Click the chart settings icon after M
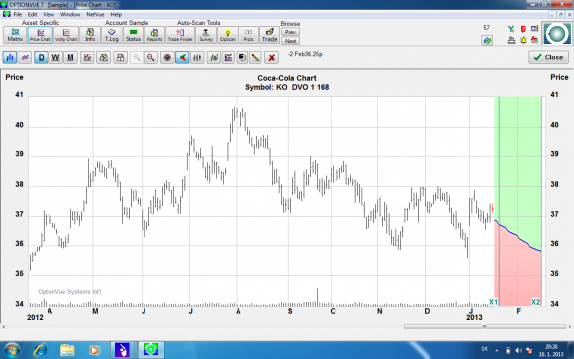This screenshot has height=359, width=574. (87, 57)
